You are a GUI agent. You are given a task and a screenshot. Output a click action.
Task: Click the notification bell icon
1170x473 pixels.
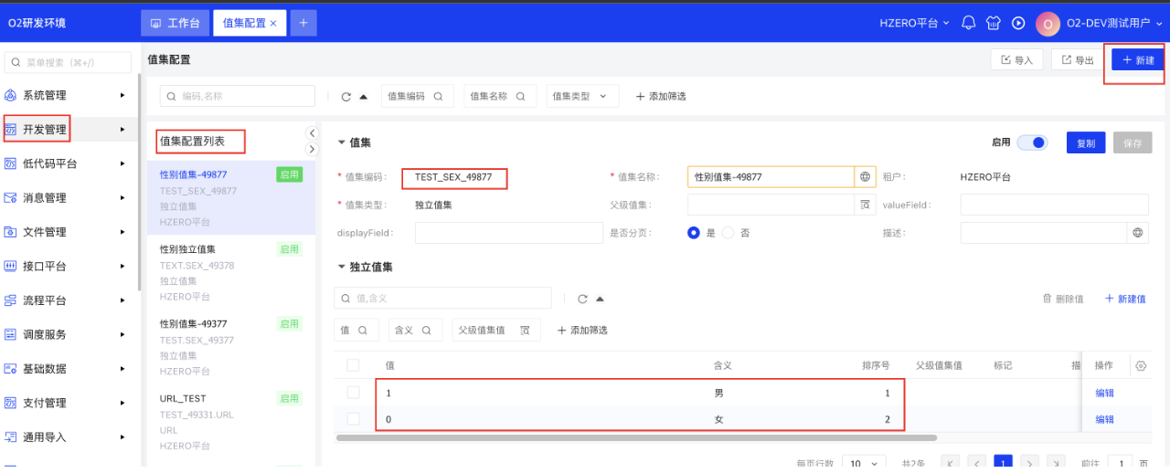tap(969, 23)
